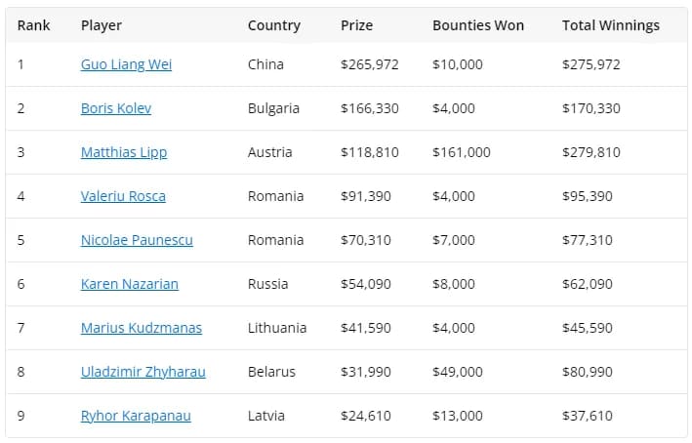Open Marius Kudzmanas player link
692x443 pixels.
142,328
